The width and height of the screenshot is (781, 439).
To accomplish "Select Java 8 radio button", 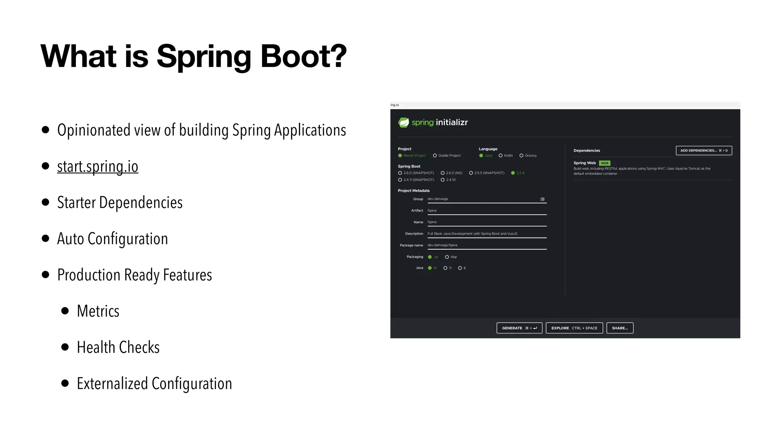I will (460, 268).
